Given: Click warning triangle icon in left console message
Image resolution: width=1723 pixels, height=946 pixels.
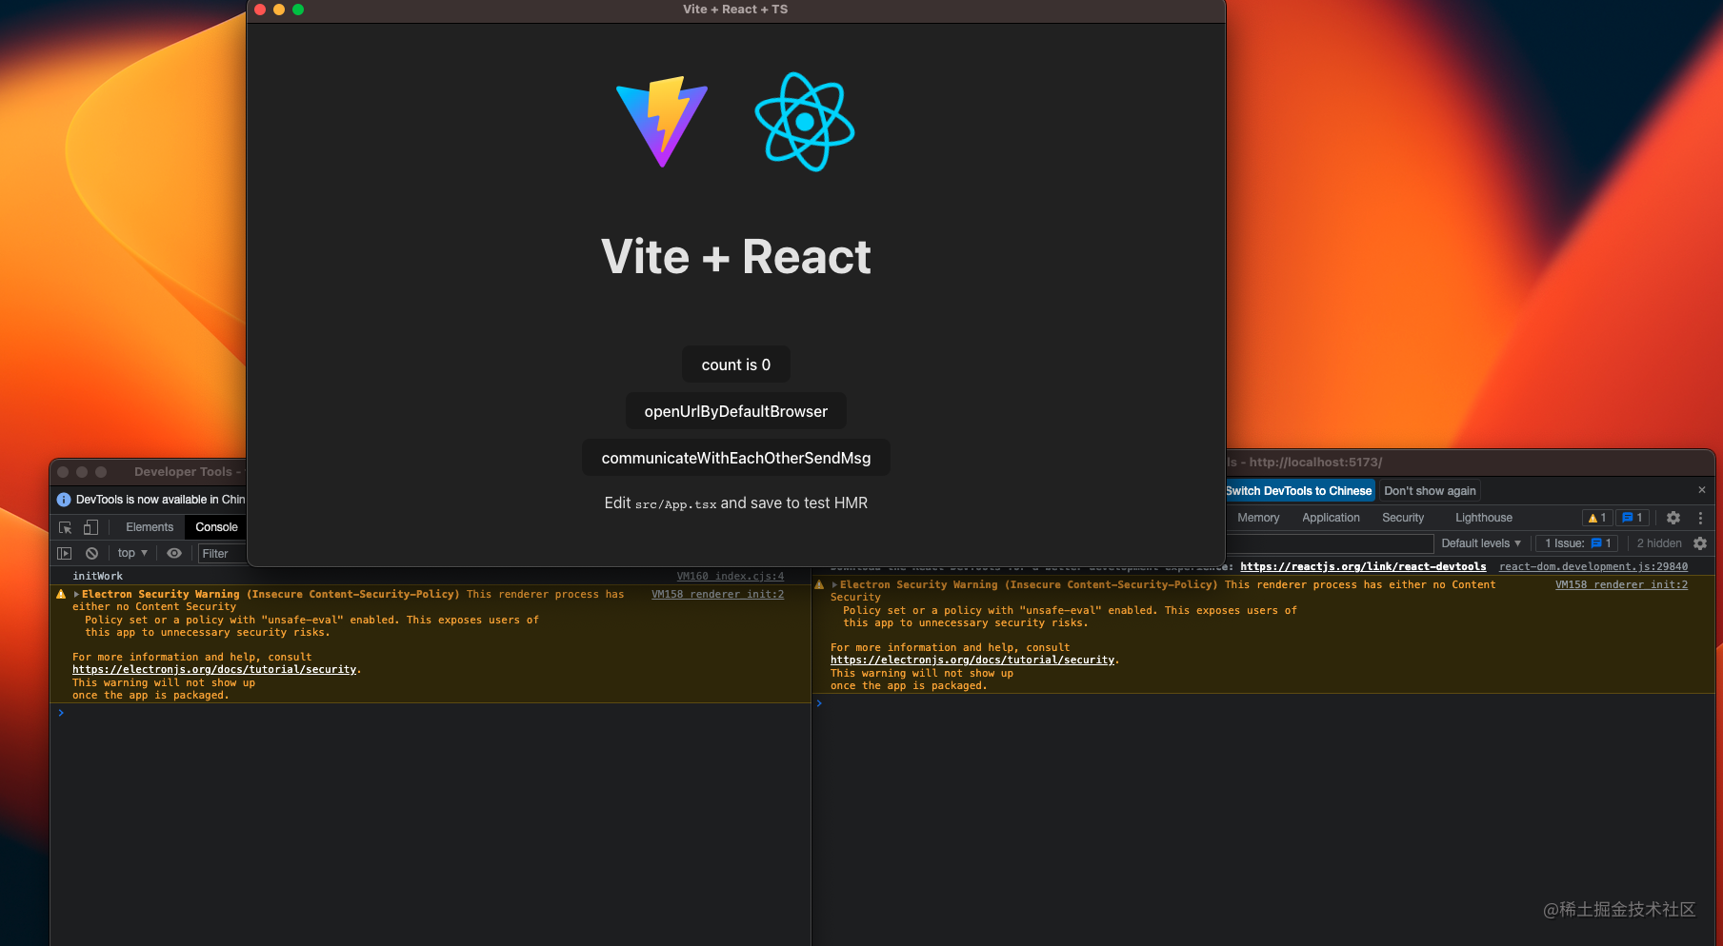Looking at the screenshot, I should [x=61, y=594].
